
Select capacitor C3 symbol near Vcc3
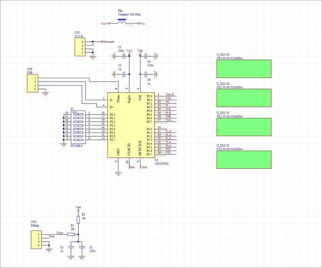(x=124, y=56)
